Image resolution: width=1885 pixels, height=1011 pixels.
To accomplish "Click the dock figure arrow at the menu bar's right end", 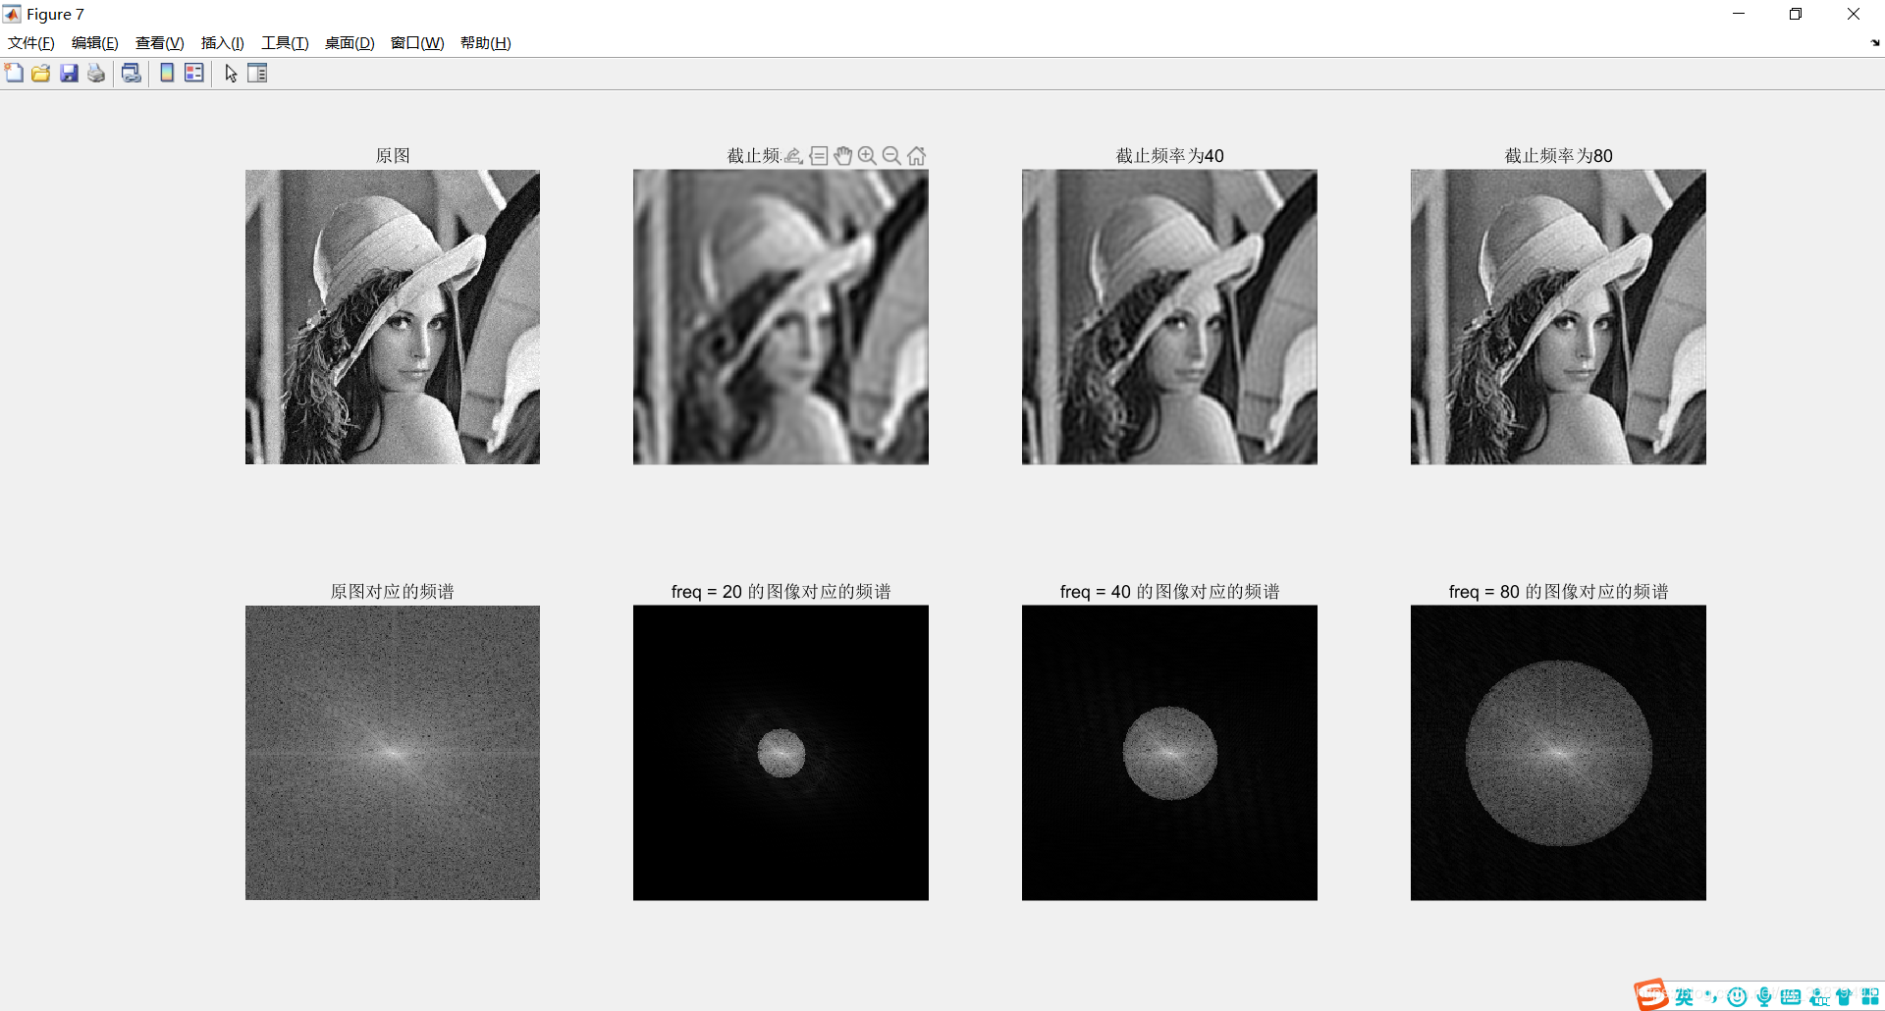I will tap(1875, 43).
